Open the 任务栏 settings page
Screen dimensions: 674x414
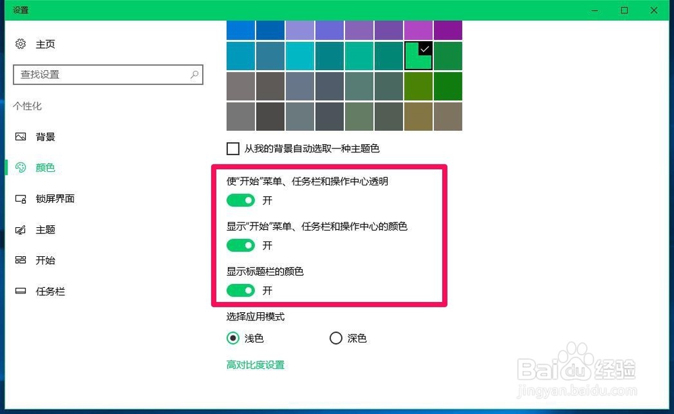[x=51, y=291]
